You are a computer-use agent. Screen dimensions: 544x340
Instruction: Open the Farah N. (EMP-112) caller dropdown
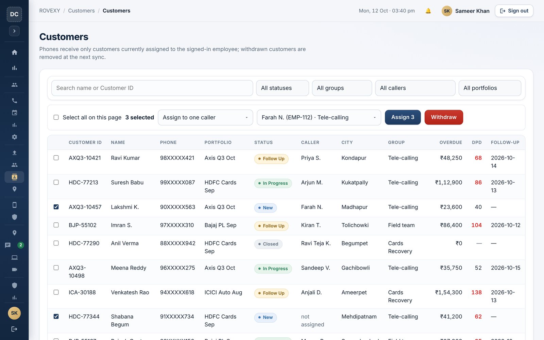click(319, 117)
